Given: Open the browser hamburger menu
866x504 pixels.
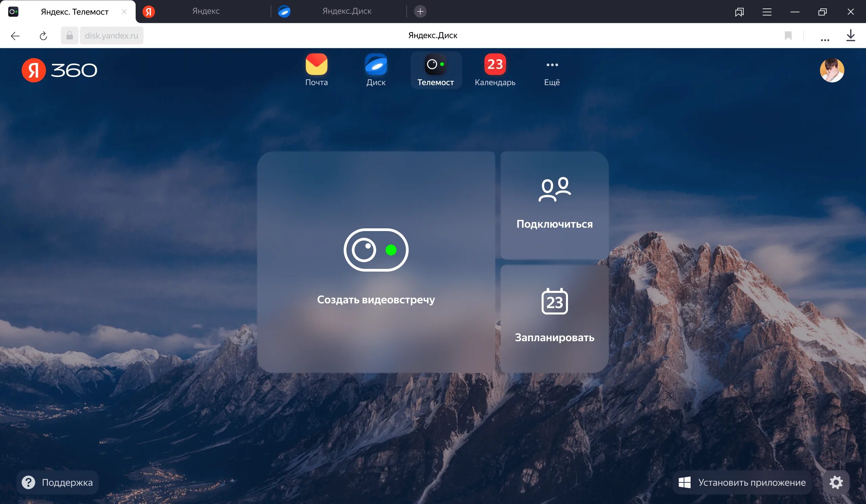Looking at the screenshot, I should click(x=767, y=12).
